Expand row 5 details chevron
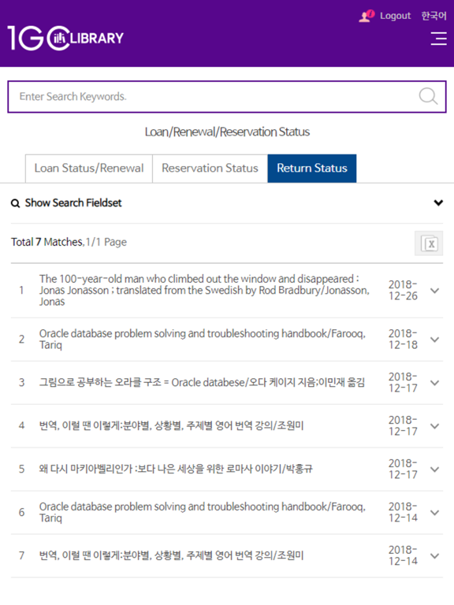The height and width of the screenshot is (605, 454). coord(435,470)
